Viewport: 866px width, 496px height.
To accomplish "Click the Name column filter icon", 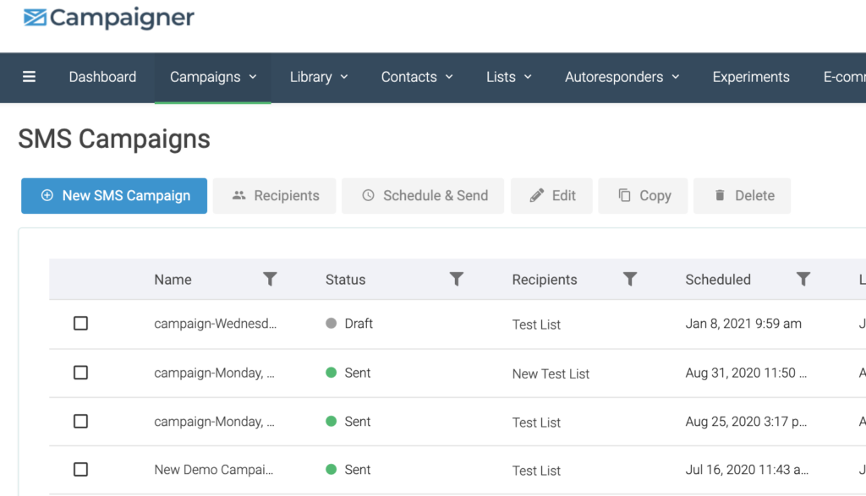I will pos(270,279).
